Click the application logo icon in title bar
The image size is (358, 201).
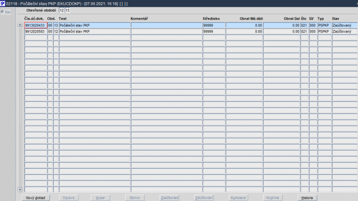3,4
